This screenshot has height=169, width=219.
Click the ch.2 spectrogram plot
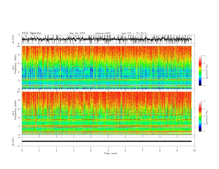[107, 113]
